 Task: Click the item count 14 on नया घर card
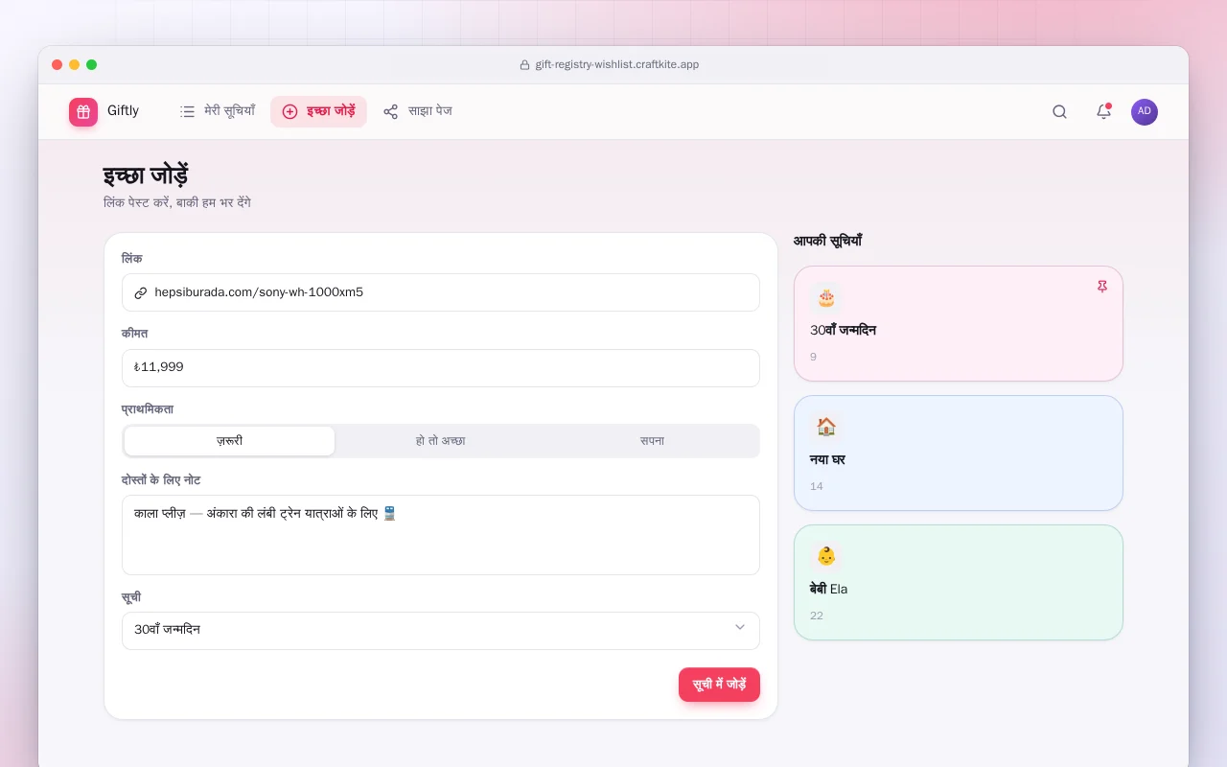coord(817,486)
